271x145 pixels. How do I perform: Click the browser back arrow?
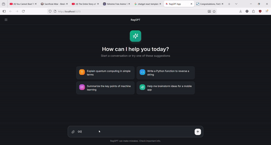click(x=11, y=11)
